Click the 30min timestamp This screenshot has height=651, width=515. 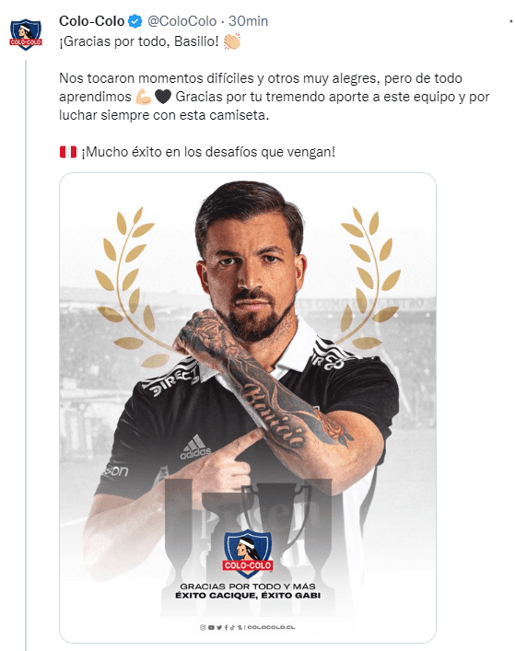tap(248, 21)
